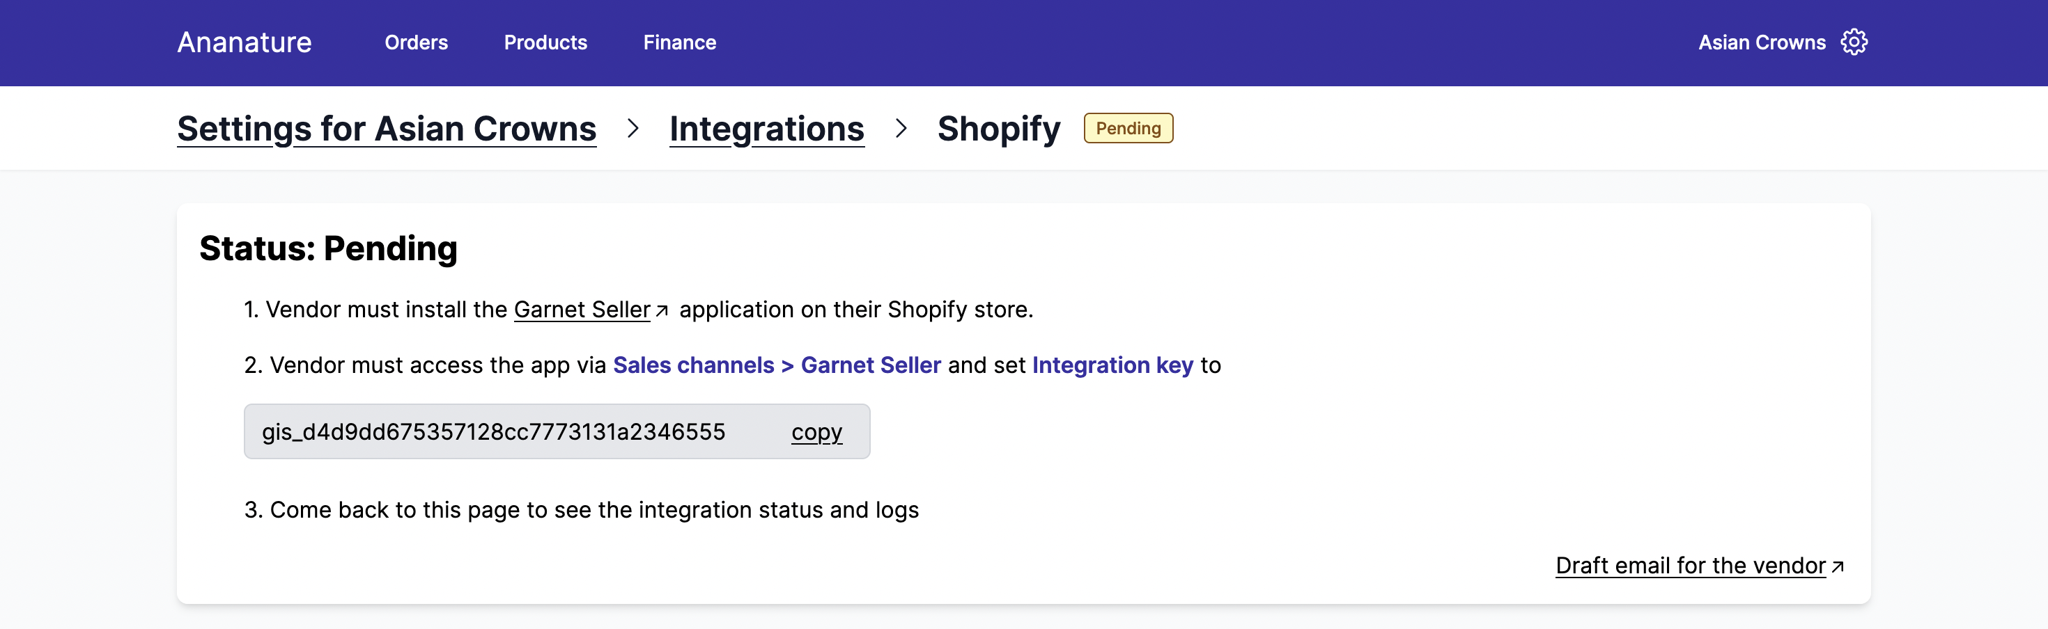Select the integration key field
Screen dimensions: 2048x629
click(x=495, y=431)
